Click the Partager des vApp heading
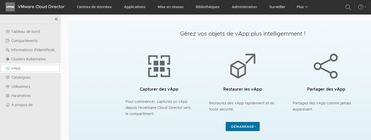Screen dimensions: 371x140 pyautogui.click(x=326, y=89)
